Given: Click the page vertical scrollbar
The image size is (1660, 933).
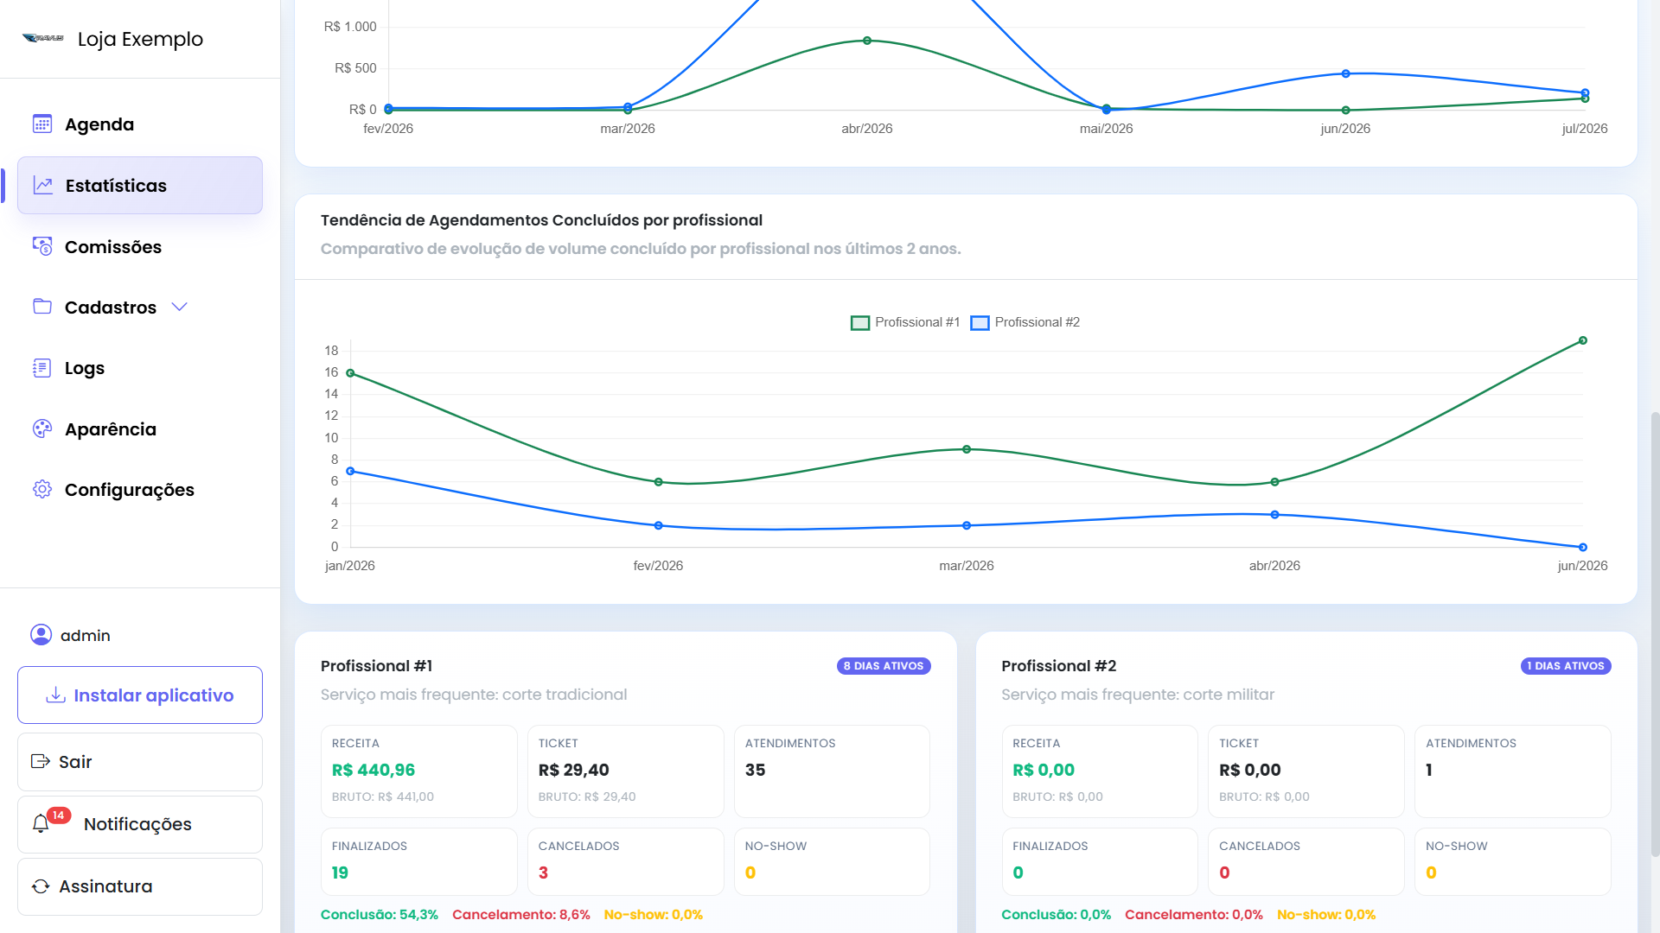Looking at the screenshot, I should tap(1655, 635).
